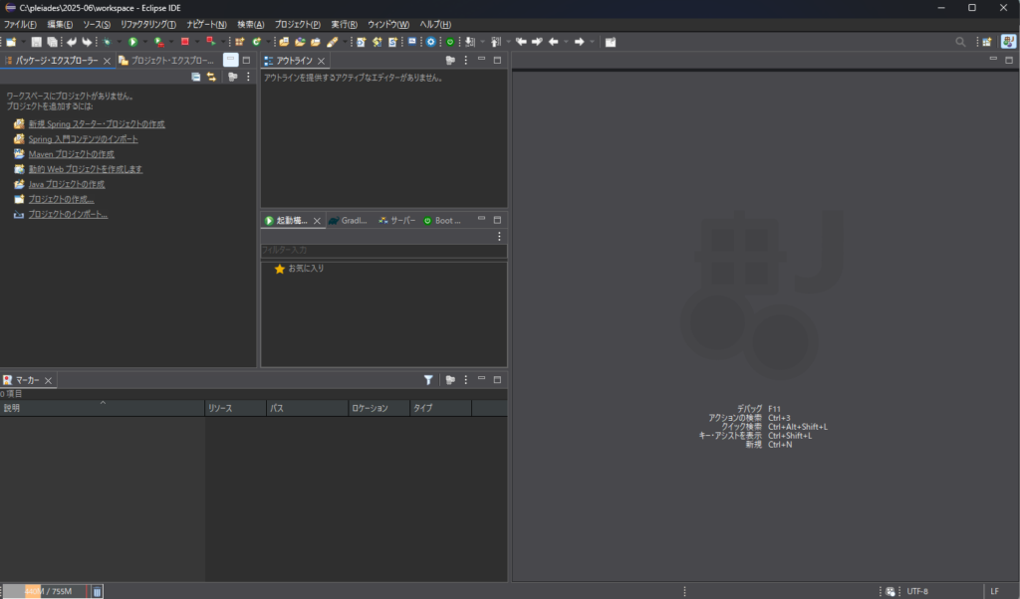Switch to the サーバー tab
The width and height of the screenshot is (1020, 599).
[x=396, y=221]
